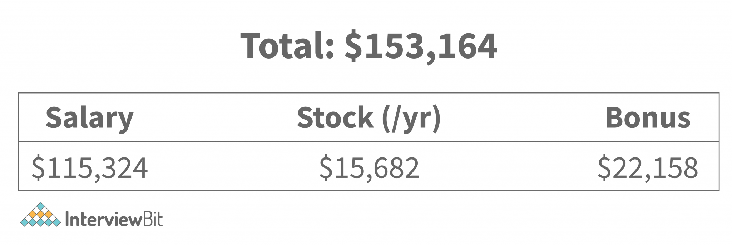Open the InterviewBit wordmark link
The width and height of the screenshot is (732, 245).
click(114, 219)
